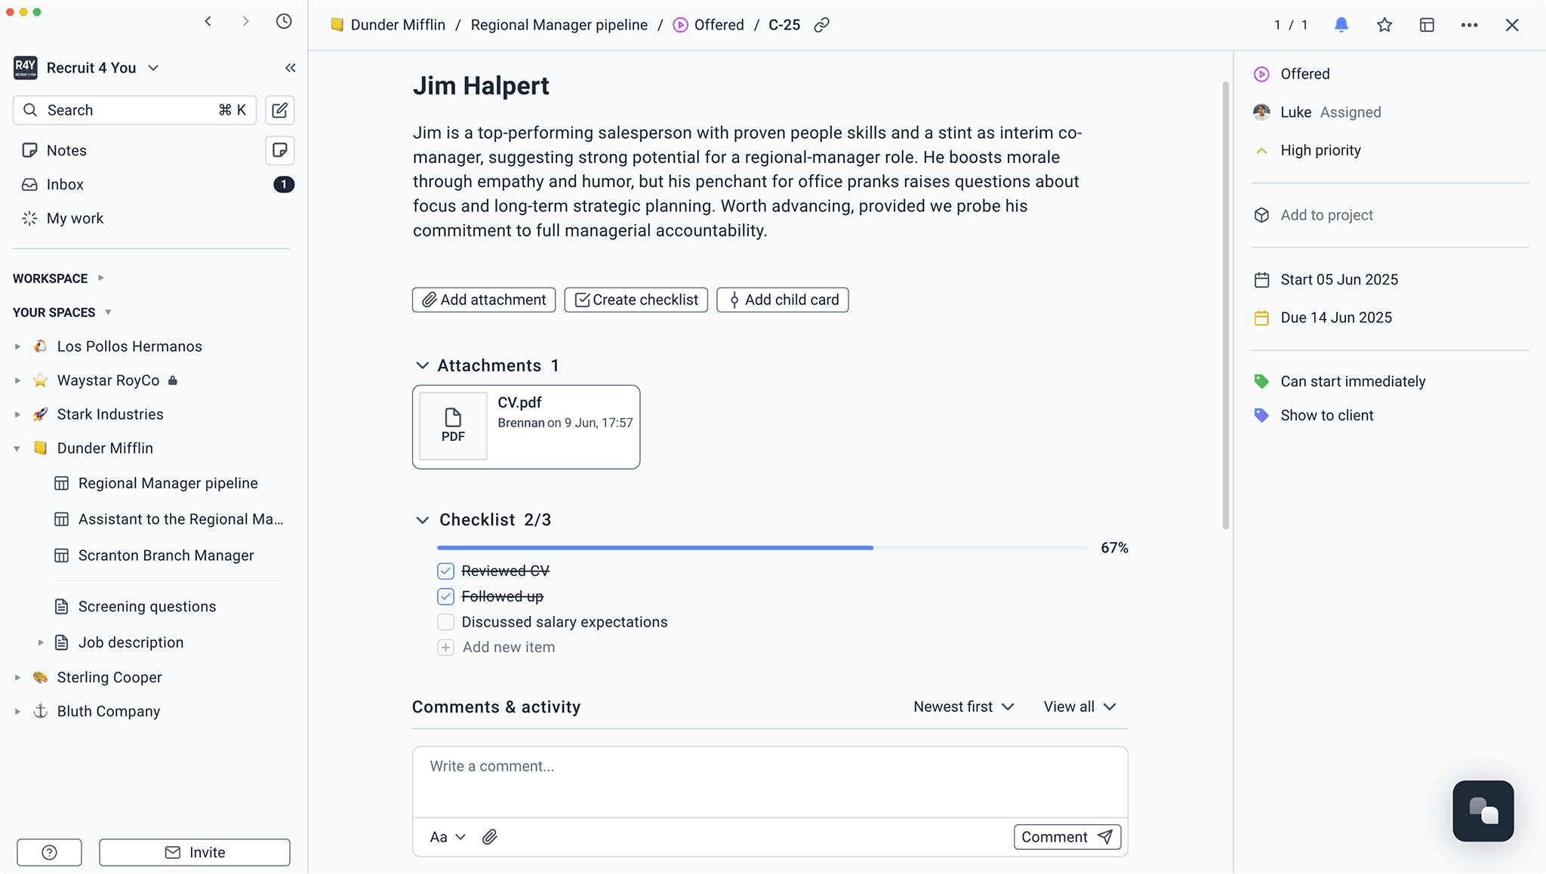The image size is (1546, 874).
Task: Star this card as favorite
Action: tap(1384, 25)
